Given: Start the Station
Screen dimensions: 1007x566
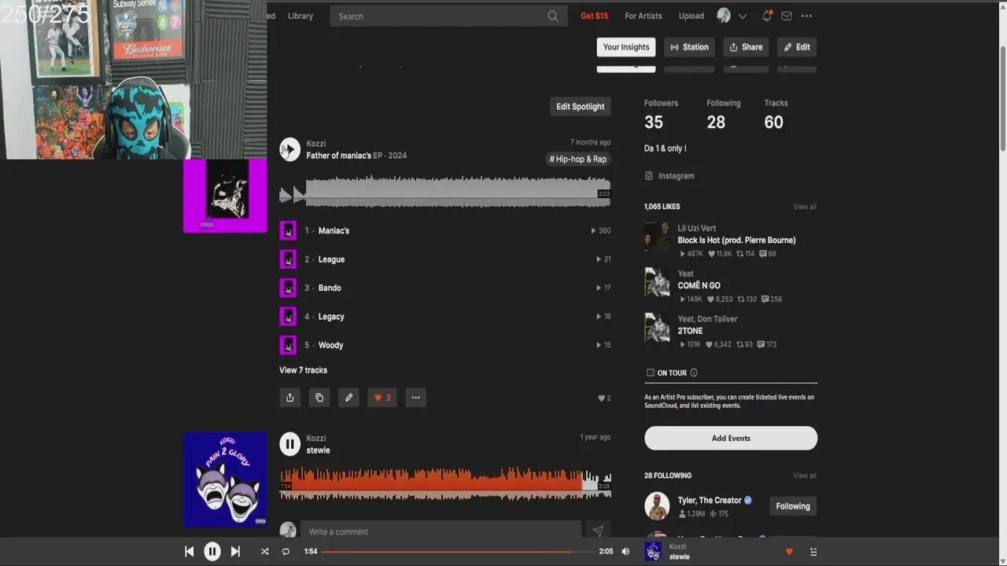Looking at the screenshot, I should pyautogui.click(x=689, y=47).
